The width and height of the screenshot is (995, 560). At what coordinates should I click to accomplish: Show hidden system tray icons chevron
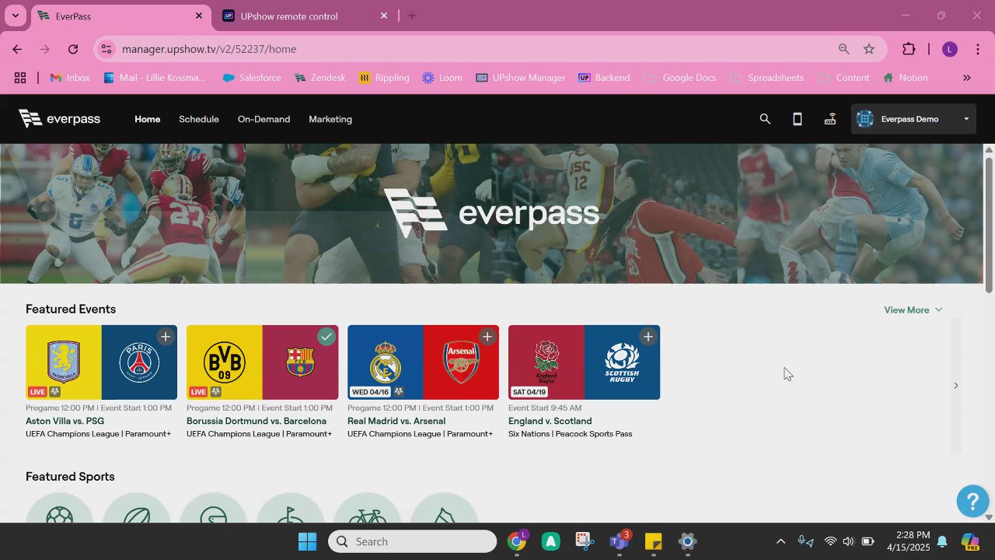(x=780, y=541)
